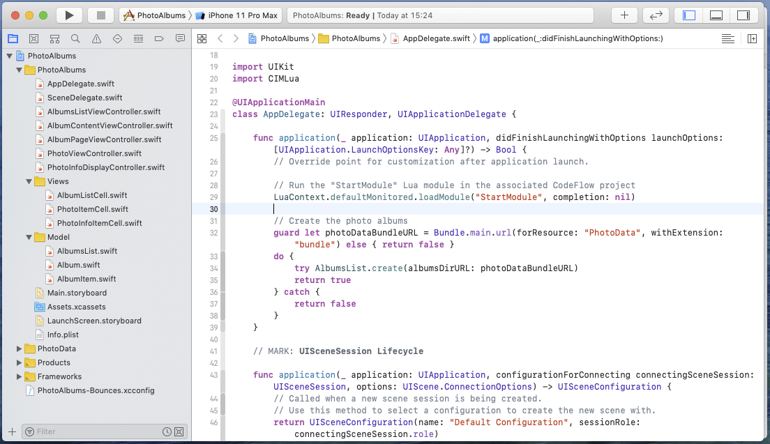Add a new file with plus button
The width and height of the screenshot is (770, 444).
tap(13, 431)
